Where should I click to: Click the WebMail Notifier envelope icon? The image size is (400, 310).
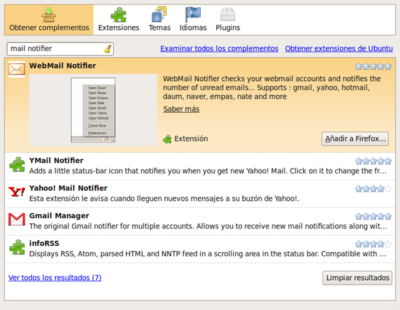(17, 69)
